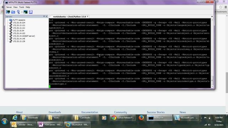Click the folder toolbar icon

click(x=13, y=12)
